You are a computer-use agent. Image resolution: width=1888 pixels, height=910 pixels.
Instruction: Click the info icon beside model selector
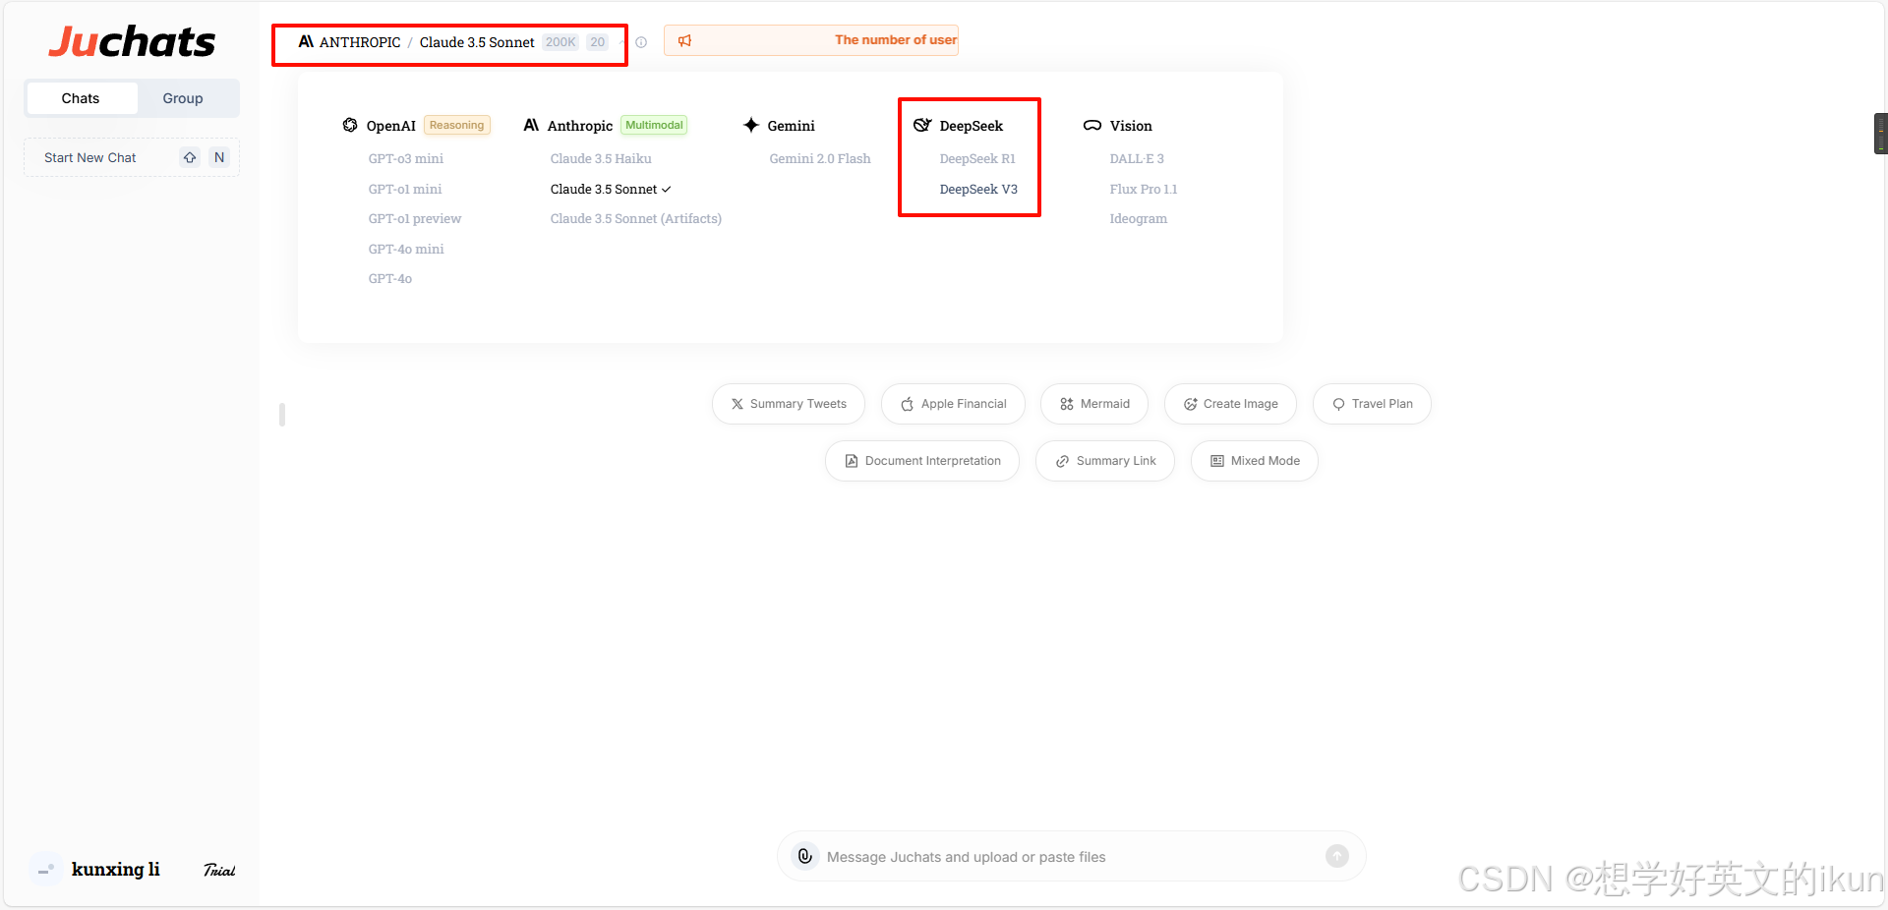click(641, 42)
